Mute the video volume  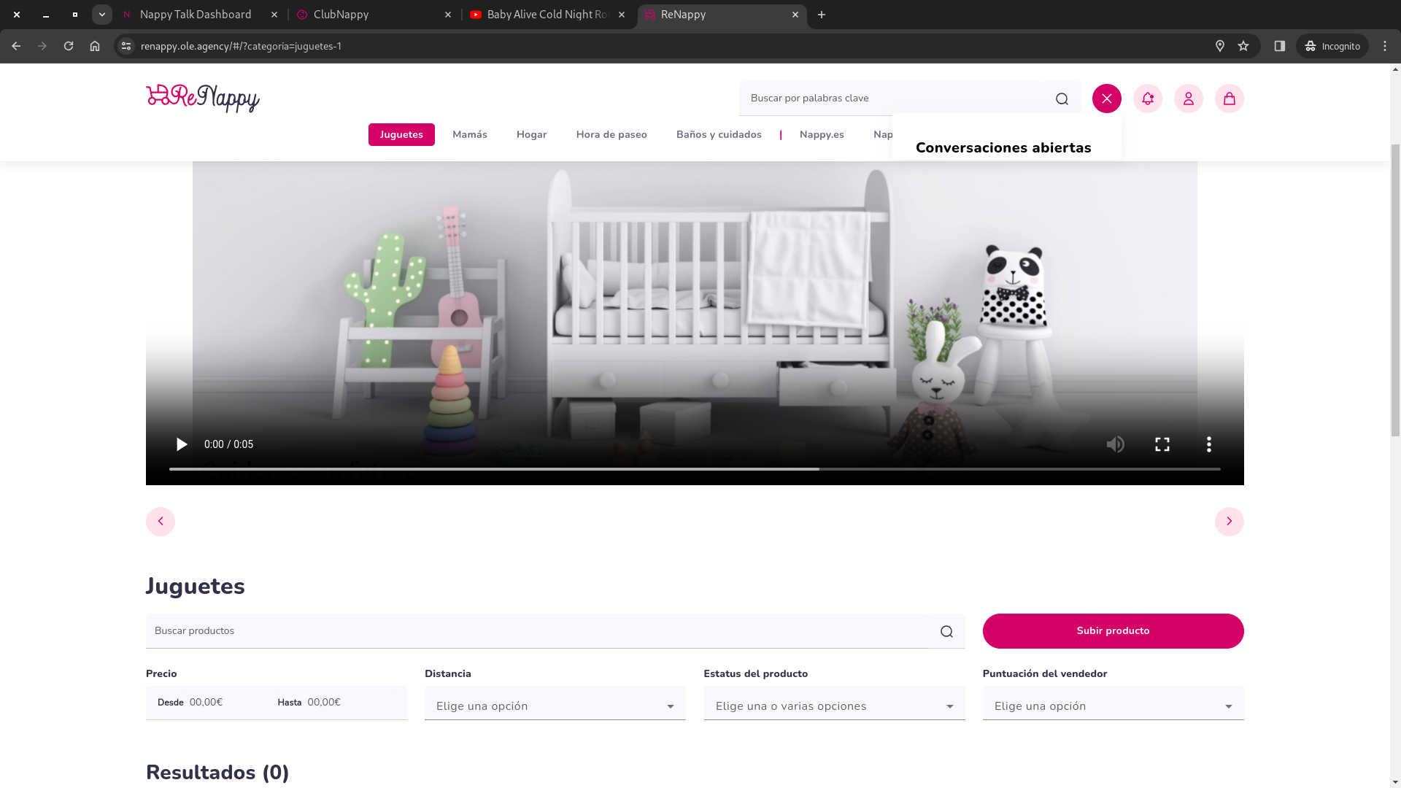click(1115, 444)
